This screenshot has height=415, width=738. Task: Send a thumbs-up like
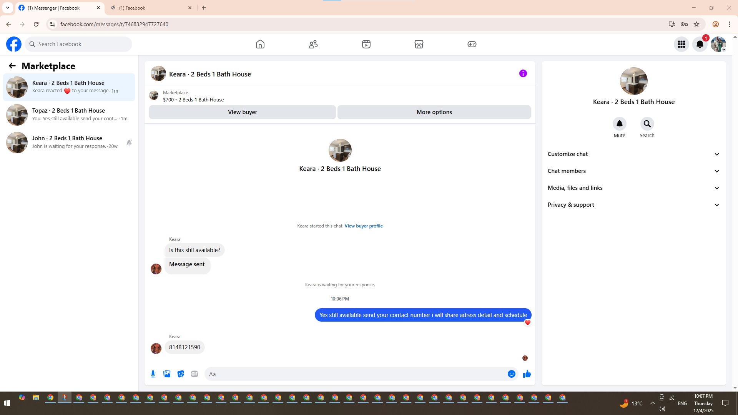[527, 374]
